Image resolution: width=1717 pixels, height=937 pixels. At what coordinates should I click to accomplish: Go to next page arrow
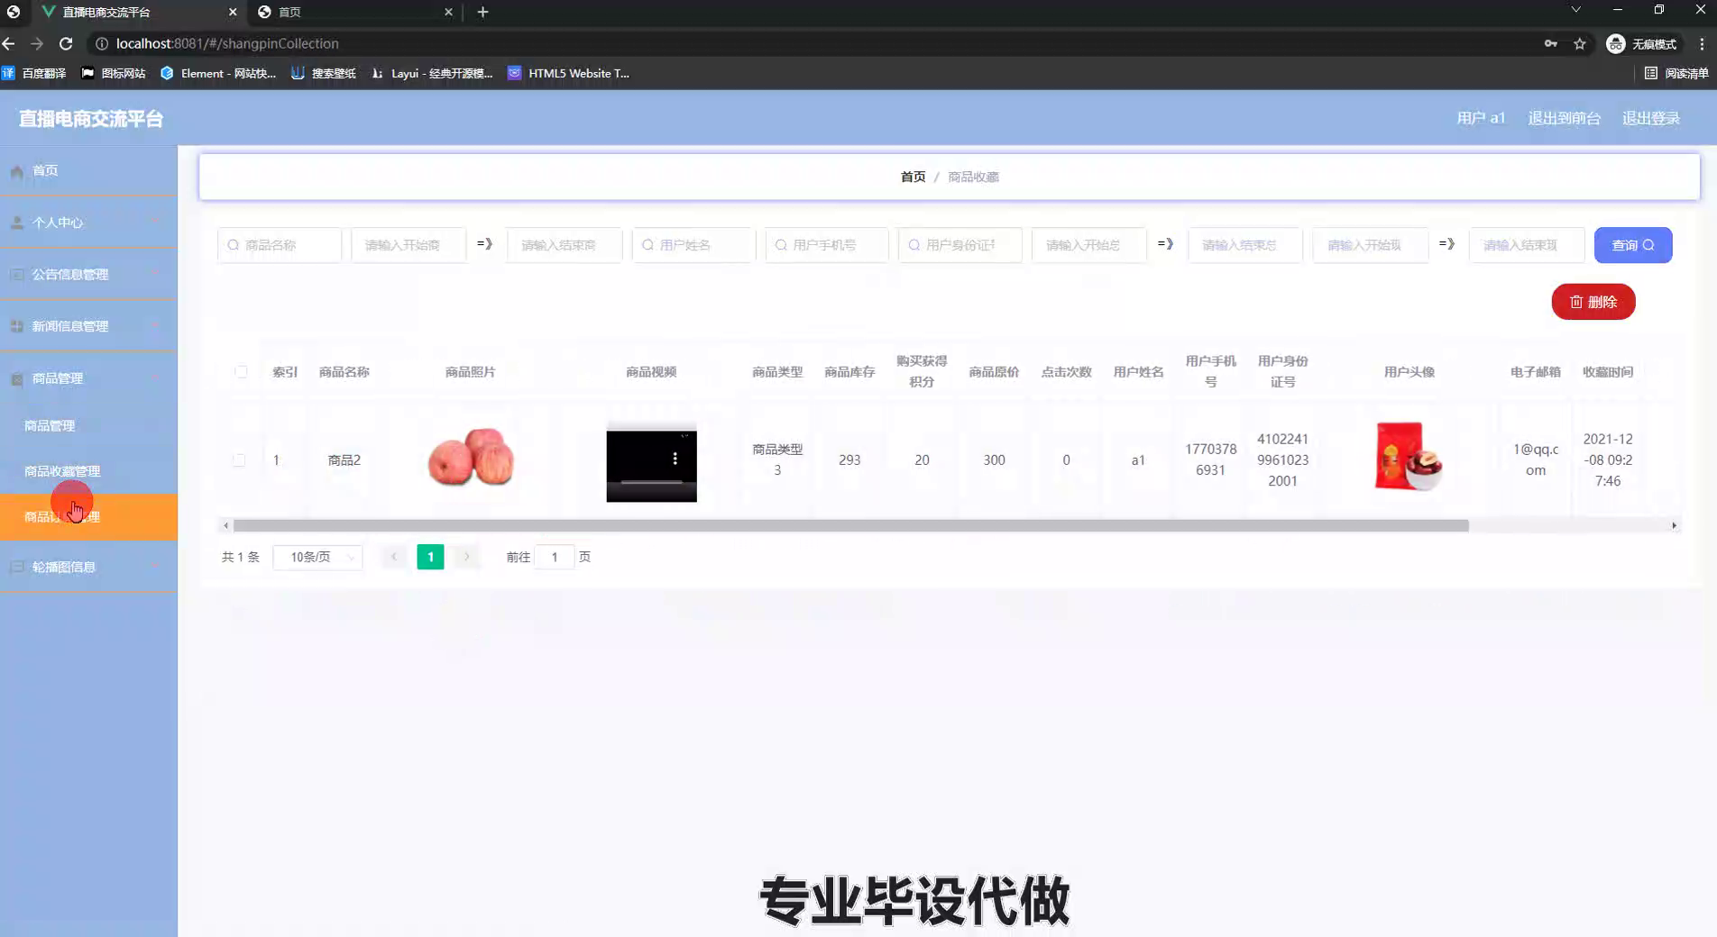(466, 557)
